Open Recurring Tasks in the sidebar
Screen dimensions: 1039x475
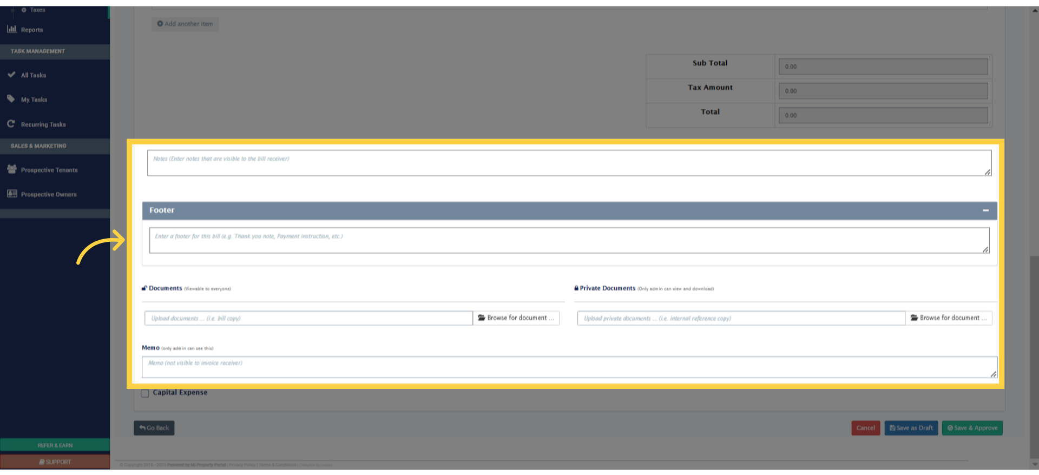point(43,124)
